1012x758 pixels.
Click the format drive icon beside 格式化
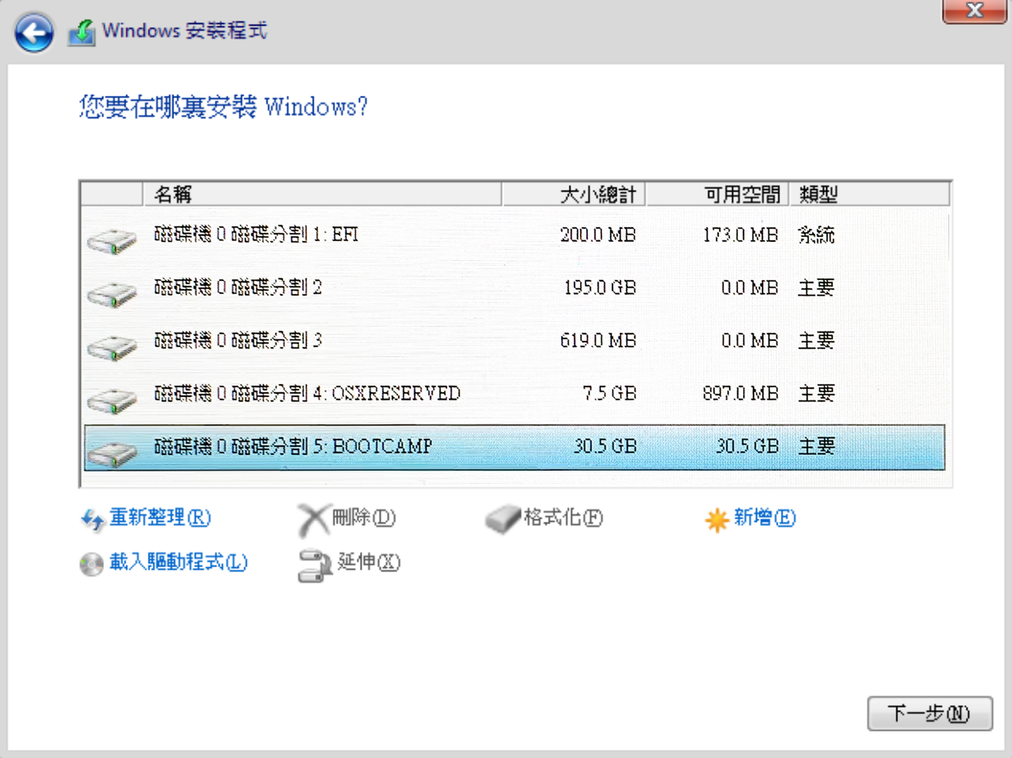tap(502, 520)
